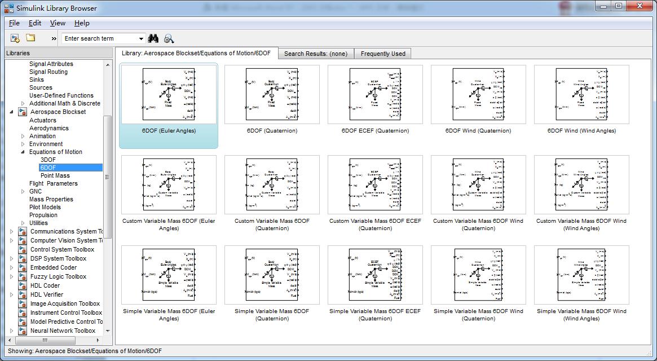Click the Simulink Library Browser title icon
Viewport: 657px width, 361px height.
coord(9,8)
